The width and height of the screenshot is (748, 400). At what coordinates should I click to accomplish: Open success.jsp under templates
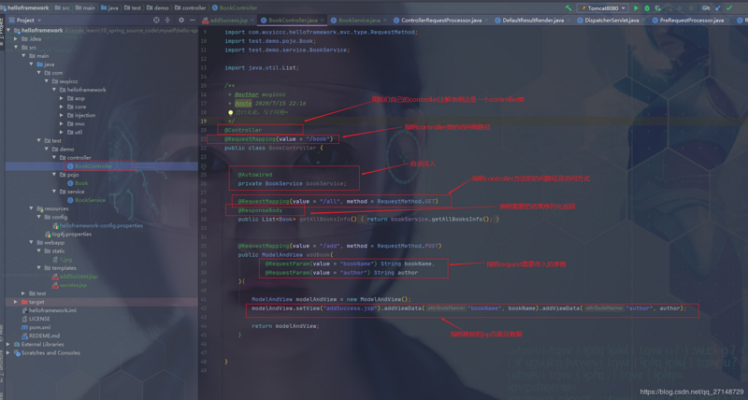point(69,285)
